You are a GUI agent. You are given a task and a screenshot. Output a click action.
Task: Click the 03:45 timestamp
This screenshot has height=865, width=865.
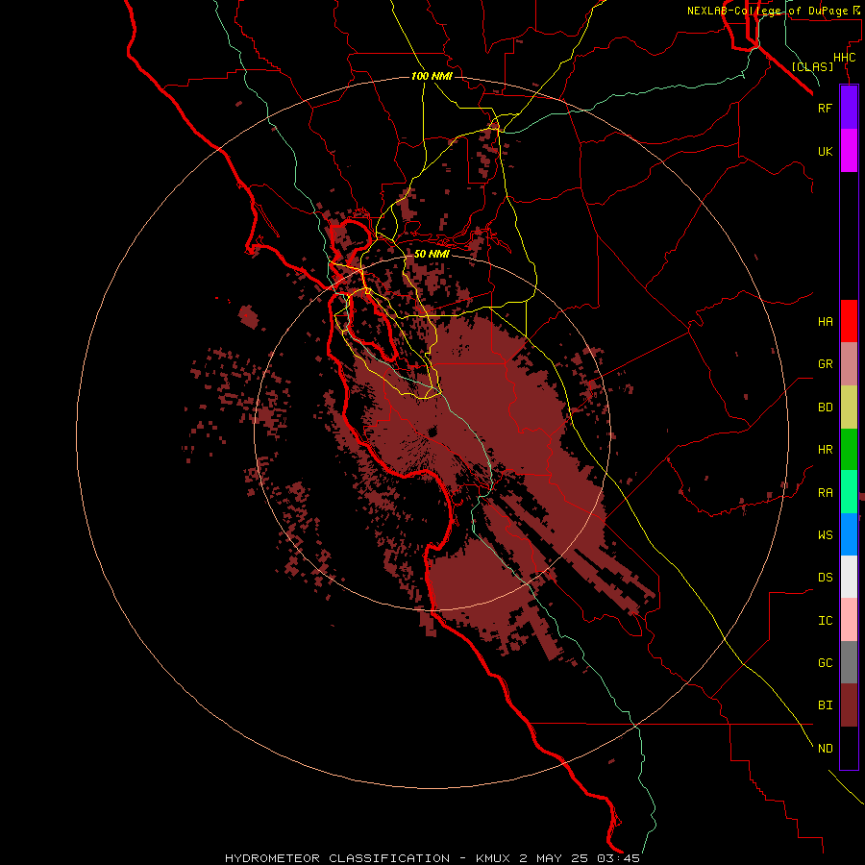tap(618, 858)
